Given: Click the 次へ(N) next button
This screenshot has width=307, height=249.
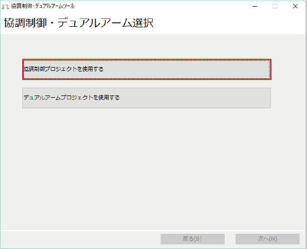Looking at the screenshot, I should 267,239.
